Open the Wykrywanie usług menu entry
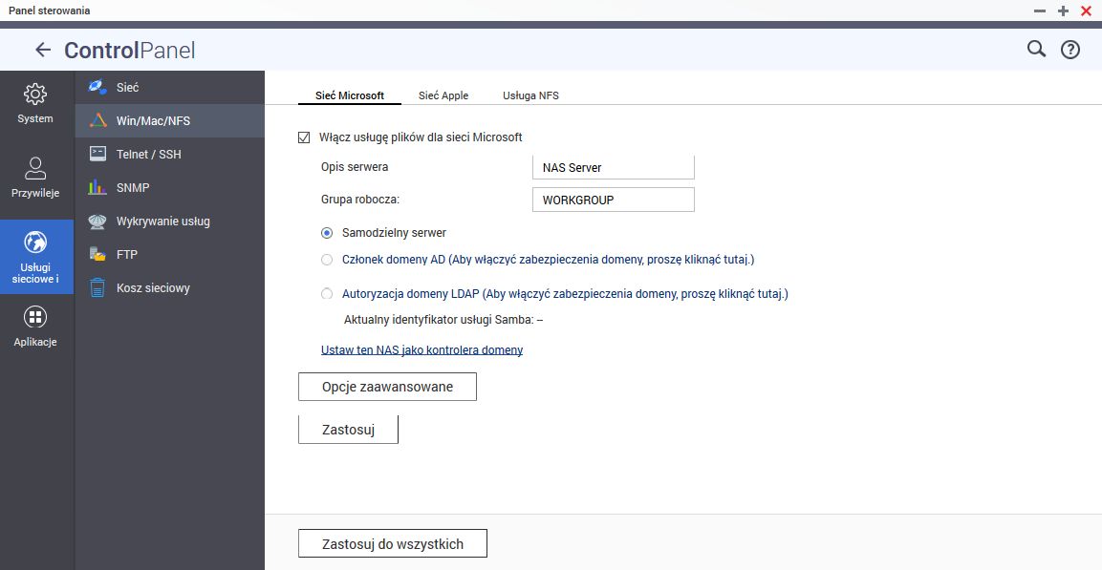 point(170,222)
